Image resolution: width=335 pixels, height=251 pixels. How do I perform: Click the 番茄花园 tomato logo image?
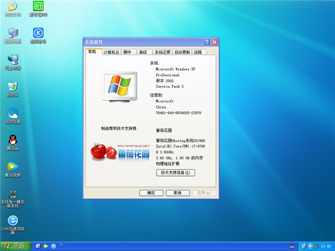point(120,152)
